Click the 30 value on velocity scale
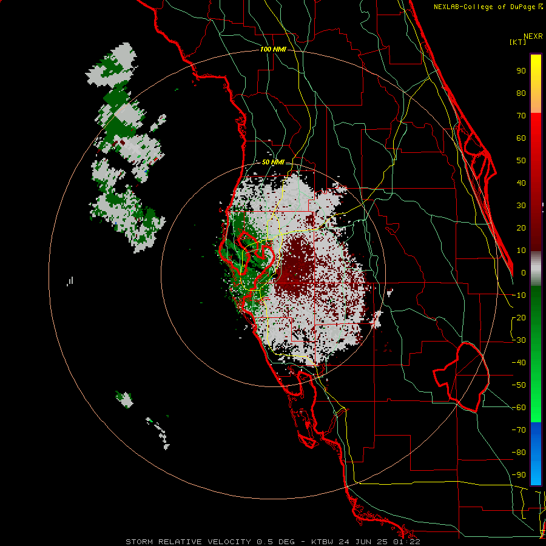The image size is (546, 546). pos(521,206)
